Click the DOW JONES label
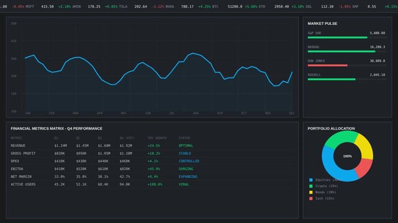This screenshot has width=398, height=223. pyautogui.click(x=316, y=61)
